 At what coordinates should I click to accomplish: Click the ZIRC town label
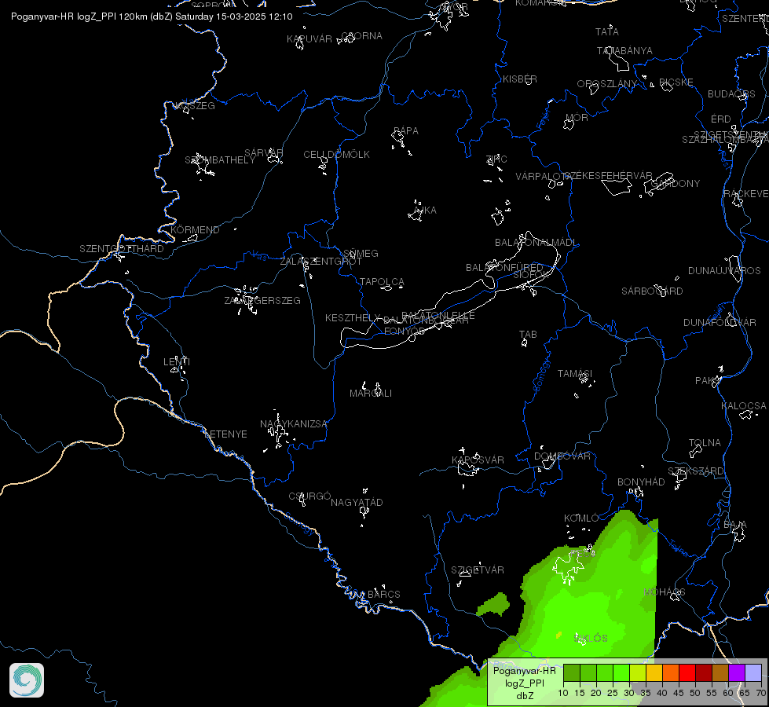click(x=496, y=159)
